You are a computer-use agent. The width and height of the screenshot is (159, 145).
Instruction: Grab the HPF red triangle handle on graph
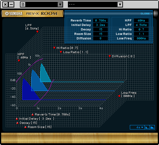click(19, 61)
